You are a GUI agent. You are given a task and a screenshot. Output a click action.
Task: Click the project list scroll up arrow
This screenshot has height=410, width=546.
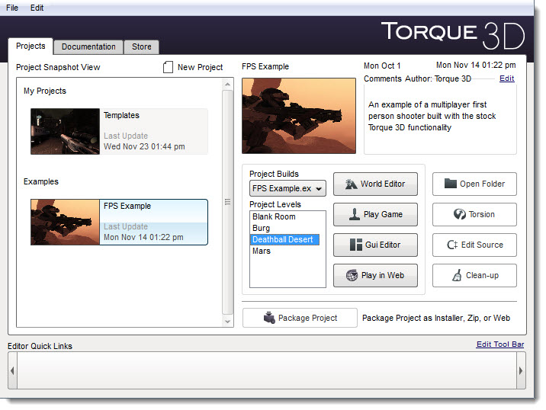(x=227, y=85)
